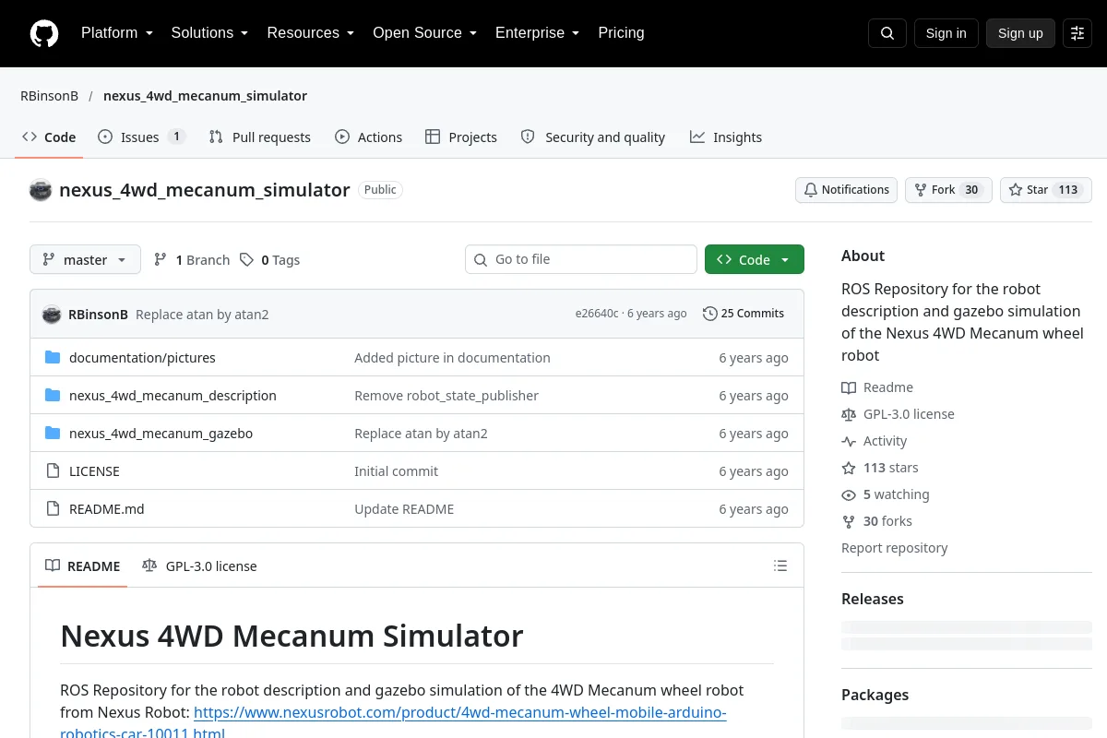This screenshot has width=1107, height=738.
Task: Select the README tab in file viewer
Action: [83, 566]
